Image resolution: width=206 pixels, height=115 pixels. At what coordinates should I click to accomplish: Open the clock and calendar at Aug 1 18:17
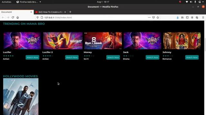point(103,2)
